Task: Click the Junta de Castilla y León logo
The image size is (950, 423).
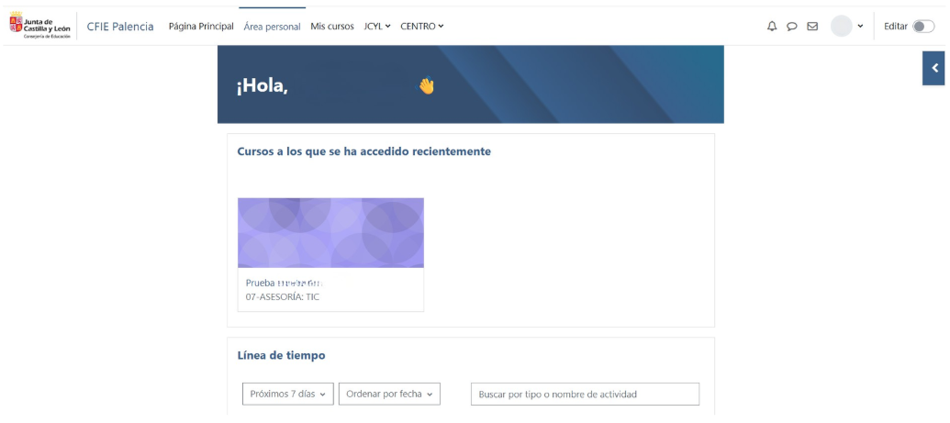Action: click(39, 26)
